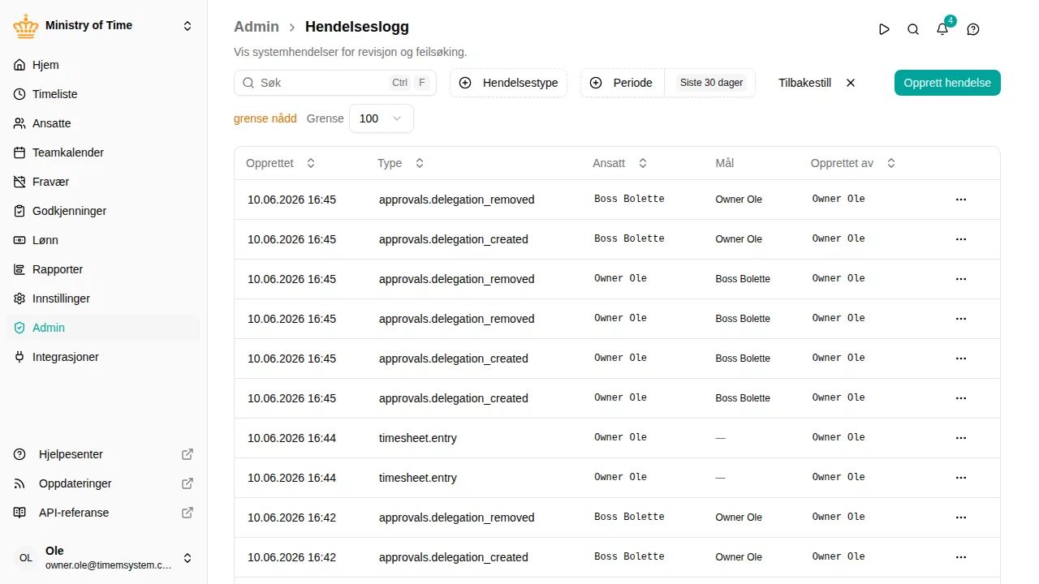This screenshot has height=584, width=1039.
Task: Focus the Søk search field
Action: 335,83
